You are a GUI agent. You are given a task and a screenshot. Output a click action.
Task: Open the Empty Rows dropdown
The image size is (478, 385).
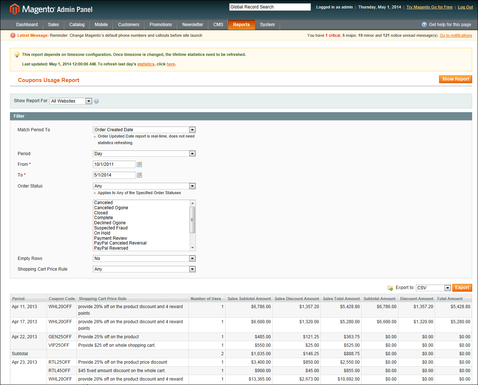144,259
